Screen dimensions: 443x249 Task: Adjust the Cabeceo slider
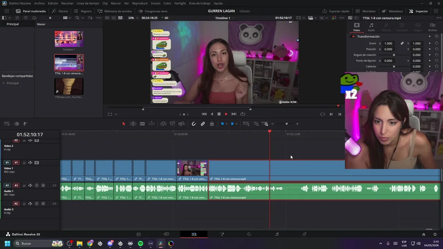point(394,66)
